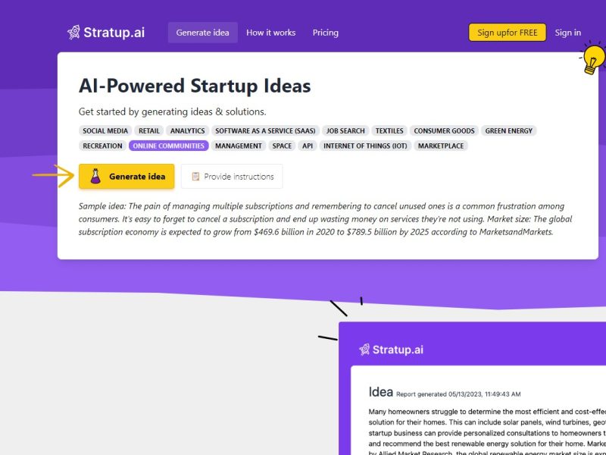Click the clipboard icon beside Provide instructions
The image size is (606, 455).
pyautogui.click(x=195, y=177)
